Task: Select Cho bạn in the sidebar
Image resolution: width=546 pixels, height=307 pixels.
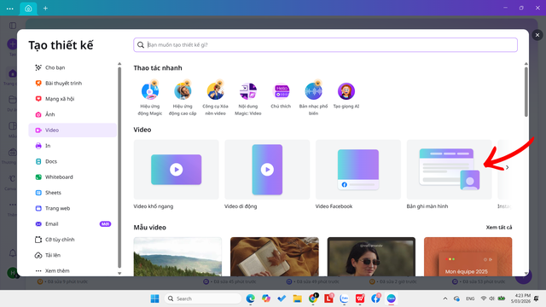Action: [x=73, y=67]
